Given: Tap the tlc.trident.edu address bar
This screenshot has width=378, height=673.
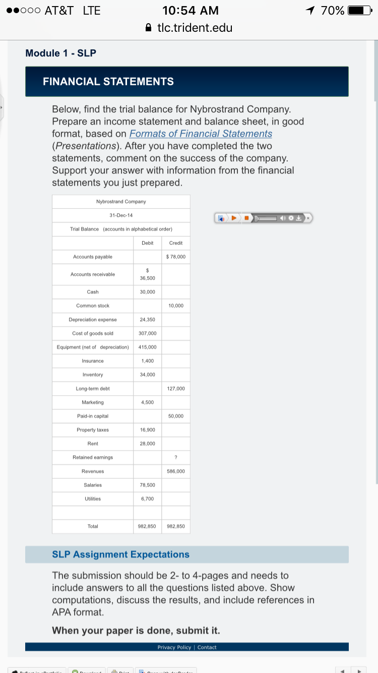Looking at the screenshot, I should click(x=189, y=28).
